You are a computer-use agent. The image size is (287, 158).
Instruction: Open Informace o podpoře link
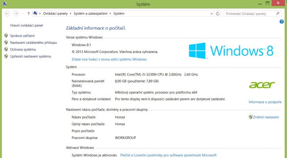coord(265,102)
